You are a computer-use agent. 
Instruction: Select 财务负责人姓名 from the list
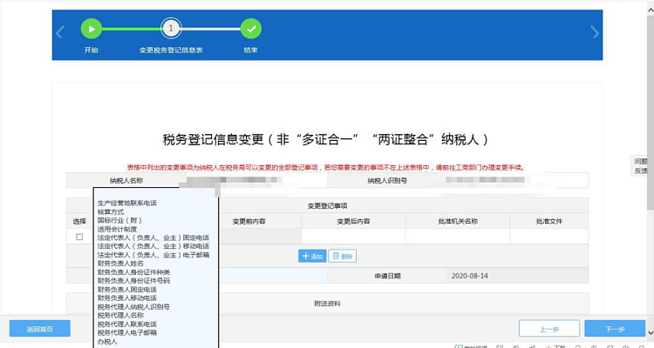click(120, 264)
